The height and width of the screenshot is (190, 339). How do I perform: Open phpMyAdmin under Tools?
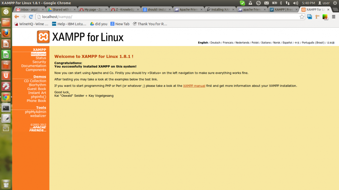click(x=36, y=112)
